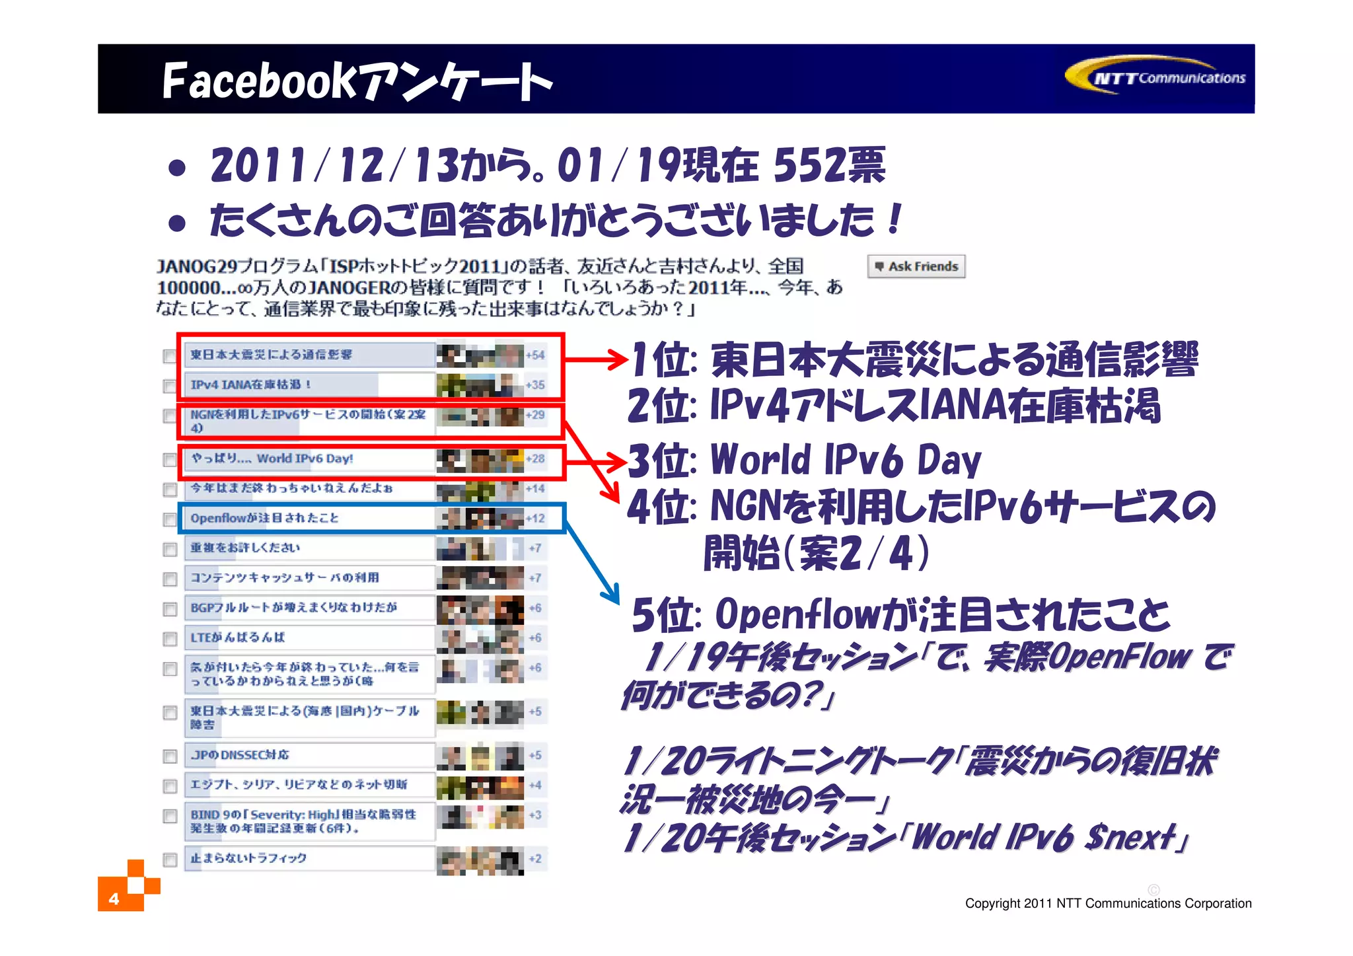The height and width of the screenshot is (956, 1353).
Task: Select poll option BGPフルルートが増えまくりなわけだが
Action: 309,607
